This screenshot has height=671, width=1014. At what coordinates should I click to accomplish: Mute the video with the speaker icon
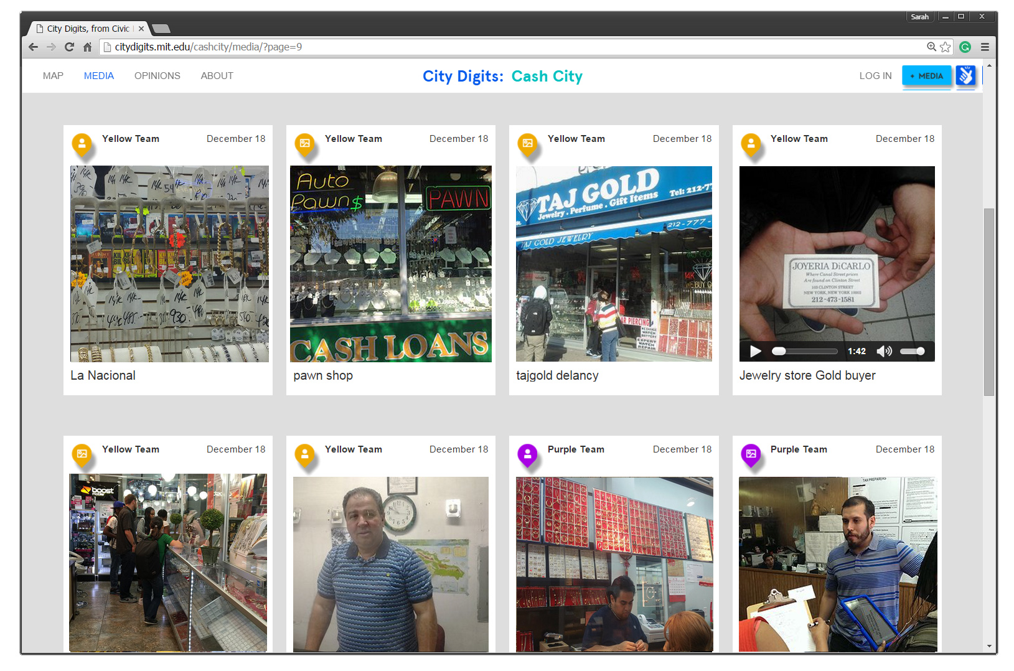[884, 351]
